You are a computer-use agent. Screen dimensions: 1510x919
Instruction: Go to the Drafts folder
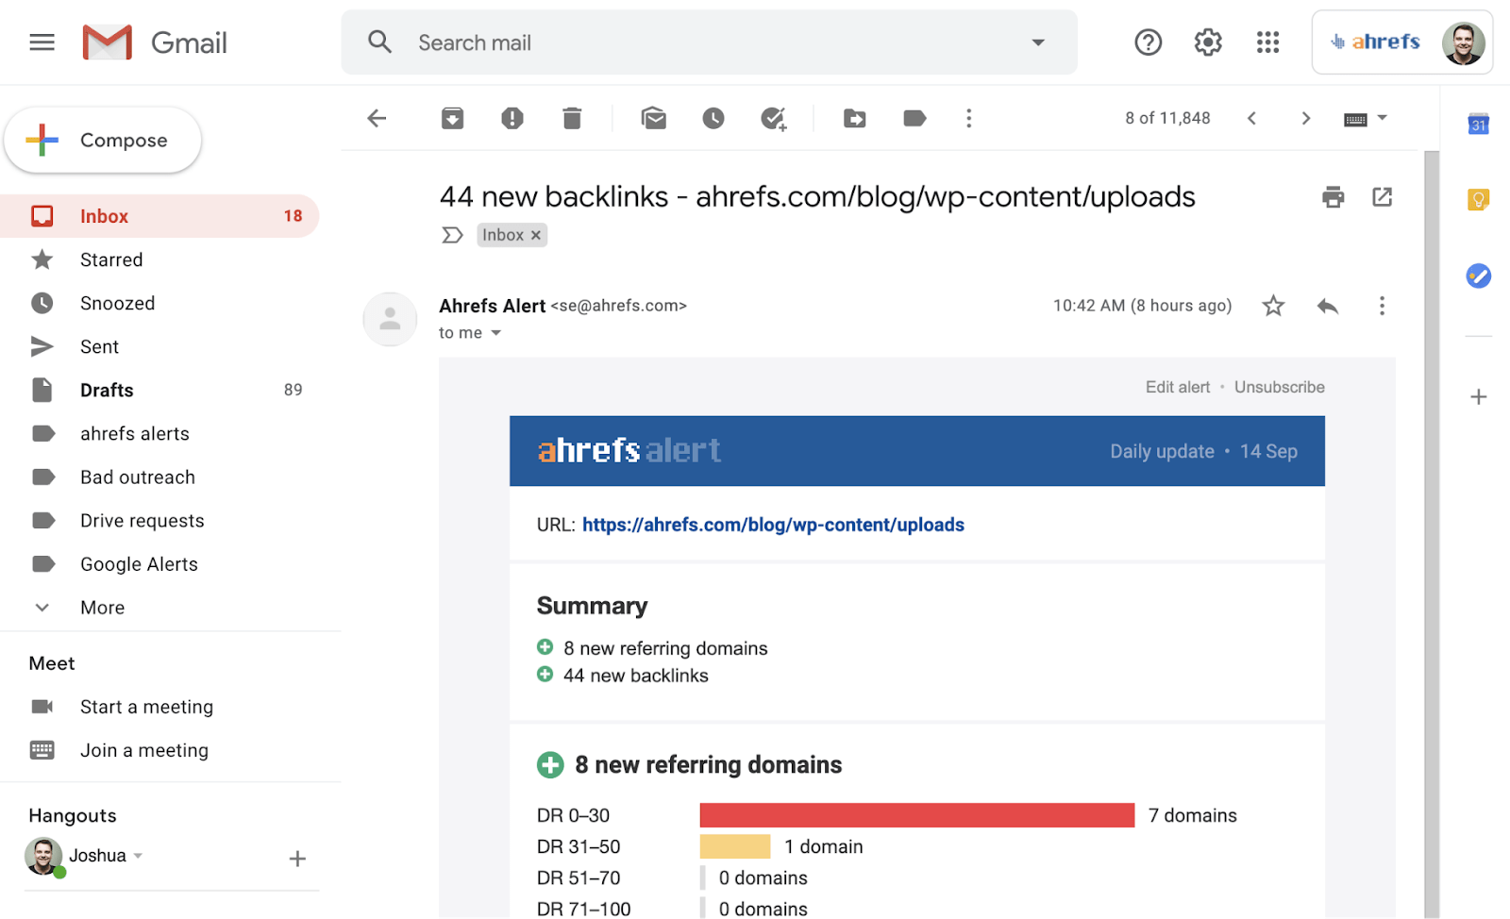tap(107, 390)
